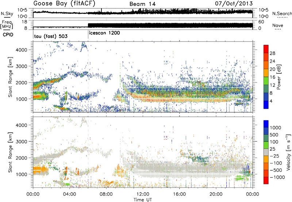Click the 'N.Sky' axis label

[7, 13]
